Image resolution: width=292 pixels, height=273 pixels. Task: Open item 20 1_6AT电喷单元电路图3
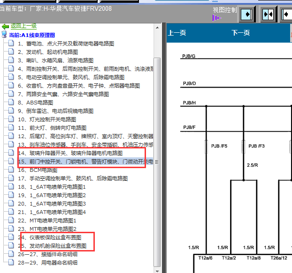(52, 204)
